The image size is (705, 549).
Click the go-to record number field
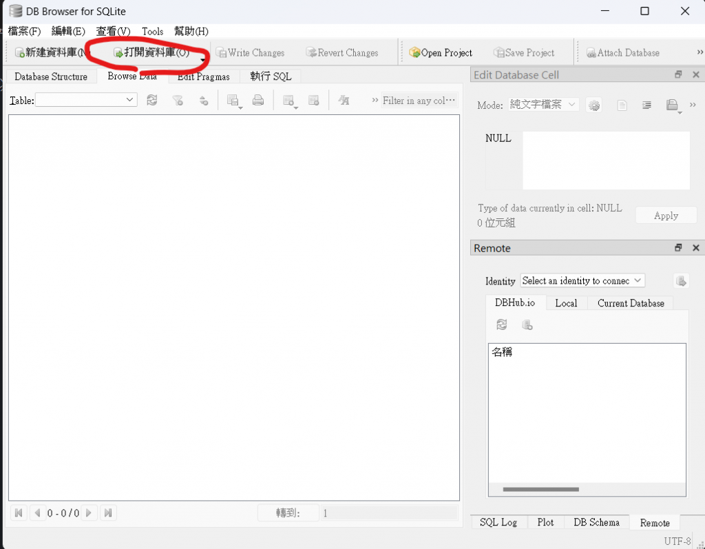(x=389, y=513)
